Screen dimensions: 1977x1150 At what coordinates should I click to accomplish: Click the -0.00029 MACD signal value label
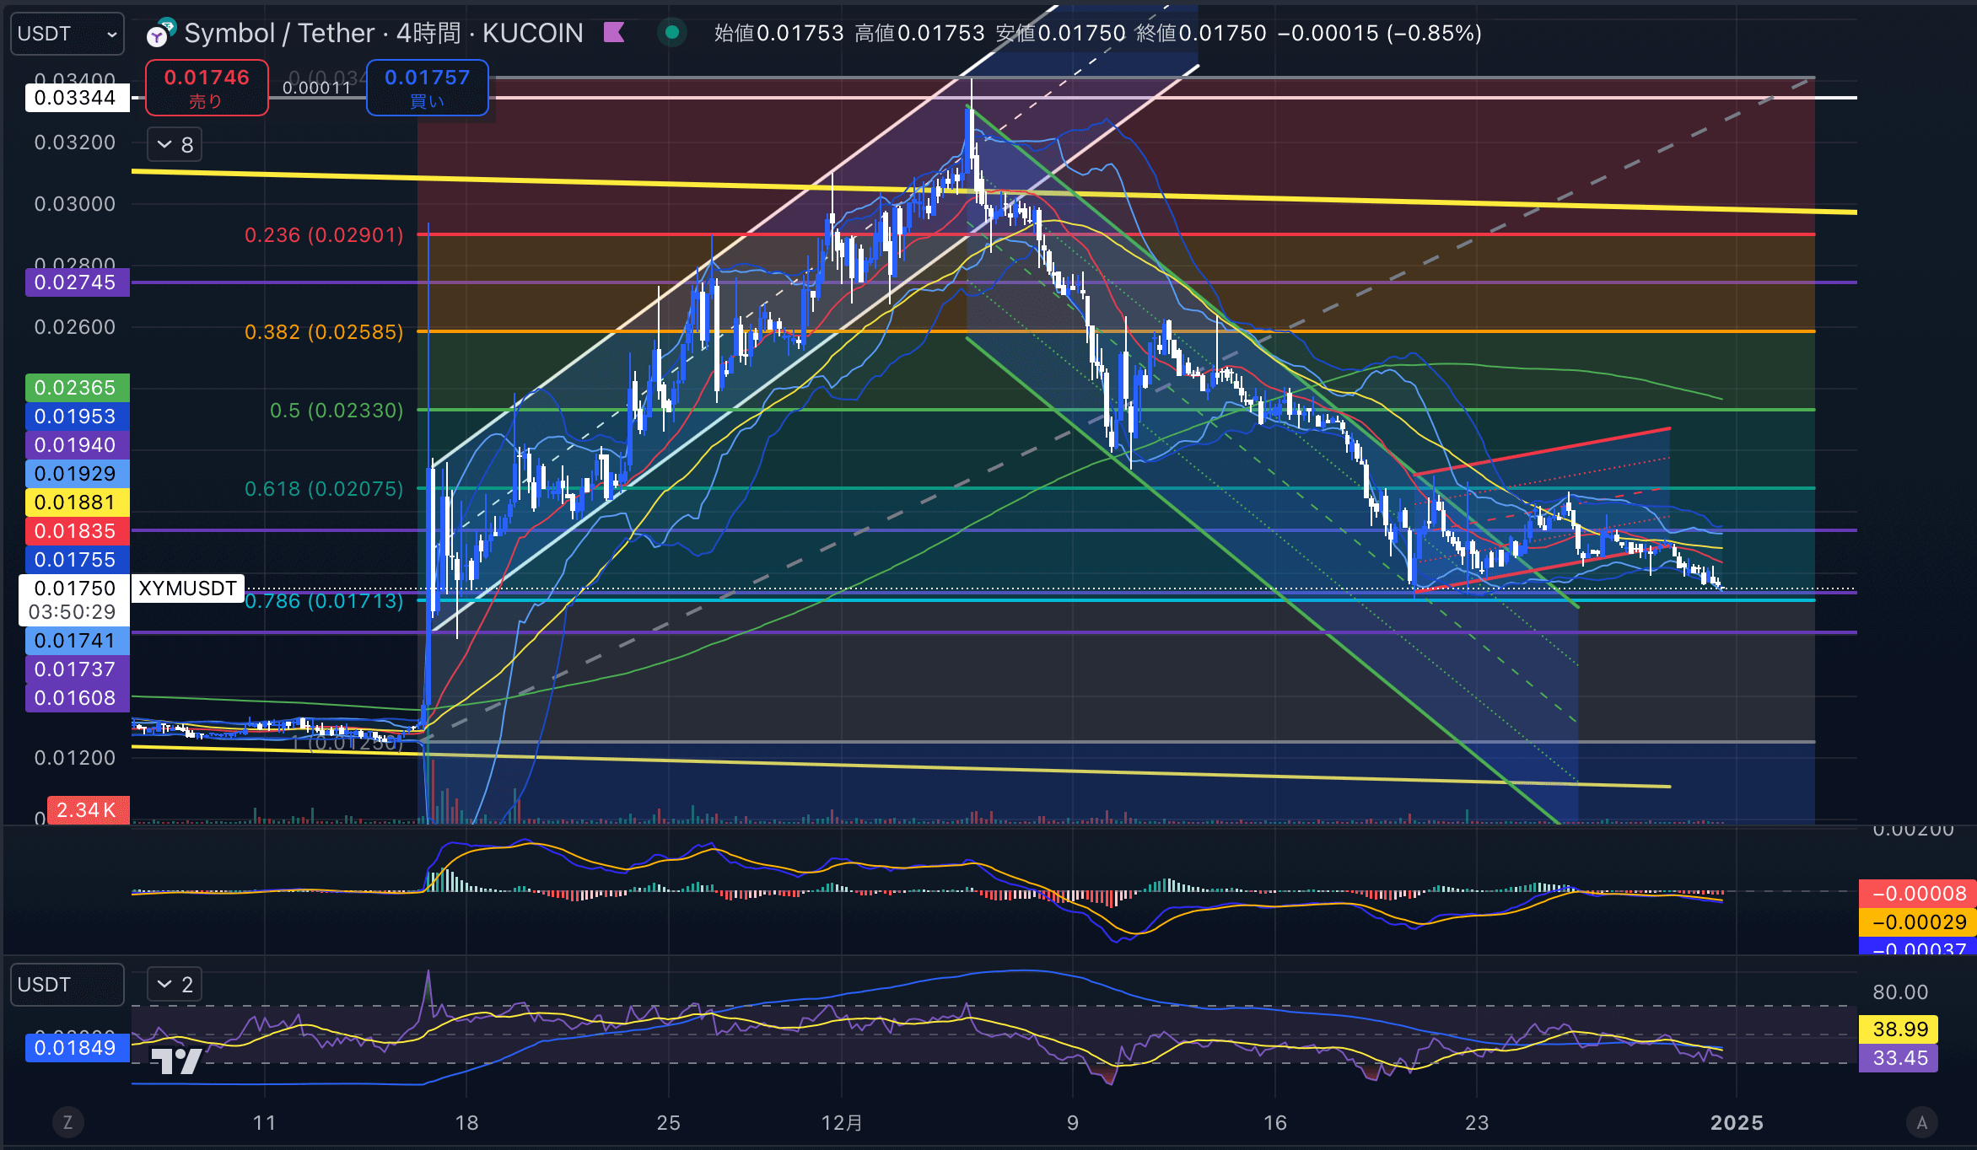pyautogui.click(x=1918, y=922)
